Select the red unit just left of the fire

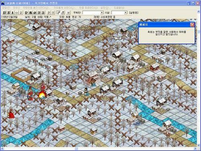tap(30, 93)
